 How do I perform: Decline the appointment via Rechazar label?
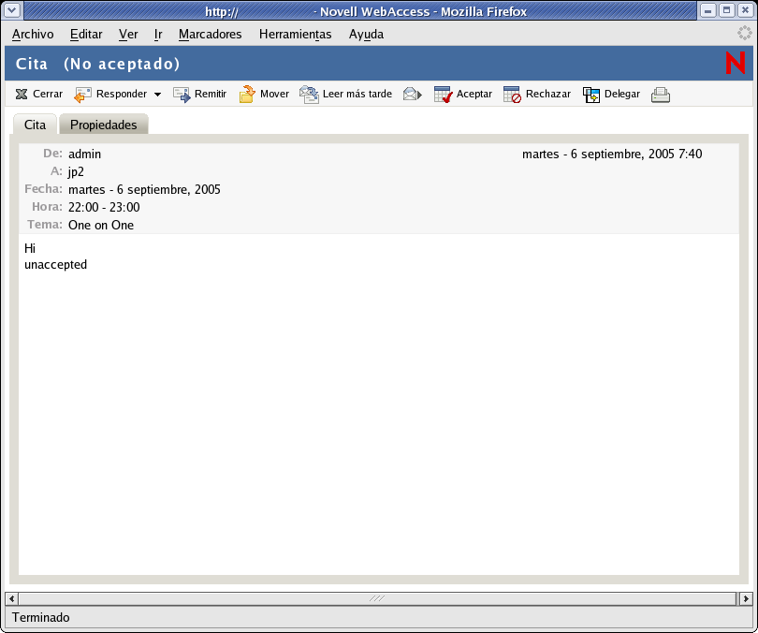(x=548, y=94)
